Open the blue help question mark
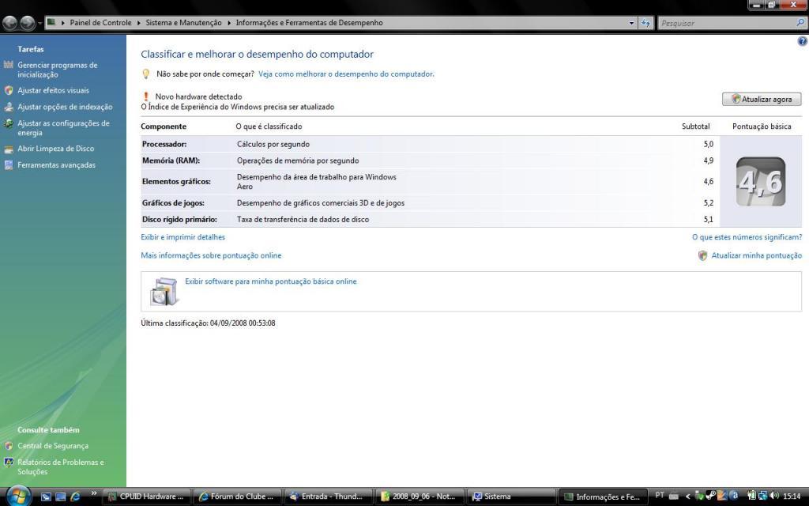Image resolution: width=809 pixels, height=506 pixels. (803, 41)
